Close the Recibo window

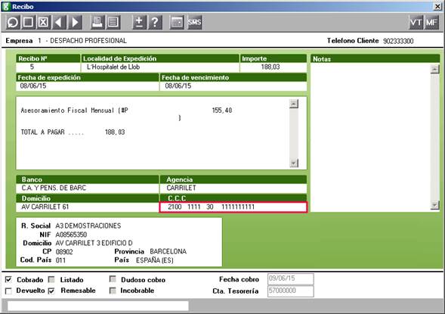pyautogui.click(x=437, y=6)
